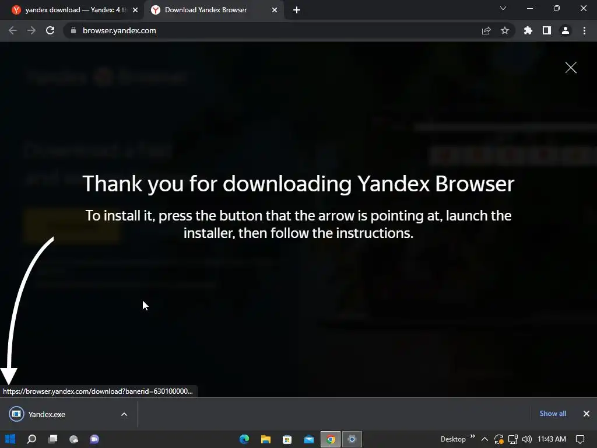Go back to the previous page

coord(13,30)
